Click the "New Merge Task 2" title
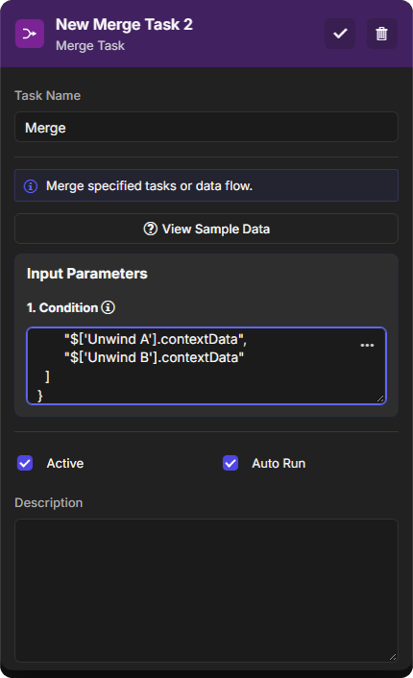Image resolution: width=413 pixels, height=678 pixels. point(124,25)
